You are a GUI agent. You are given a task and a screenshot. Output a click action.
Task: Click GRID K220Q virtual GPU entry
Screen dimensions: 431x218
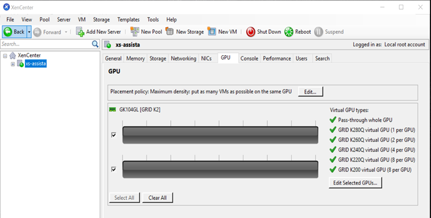376,160
